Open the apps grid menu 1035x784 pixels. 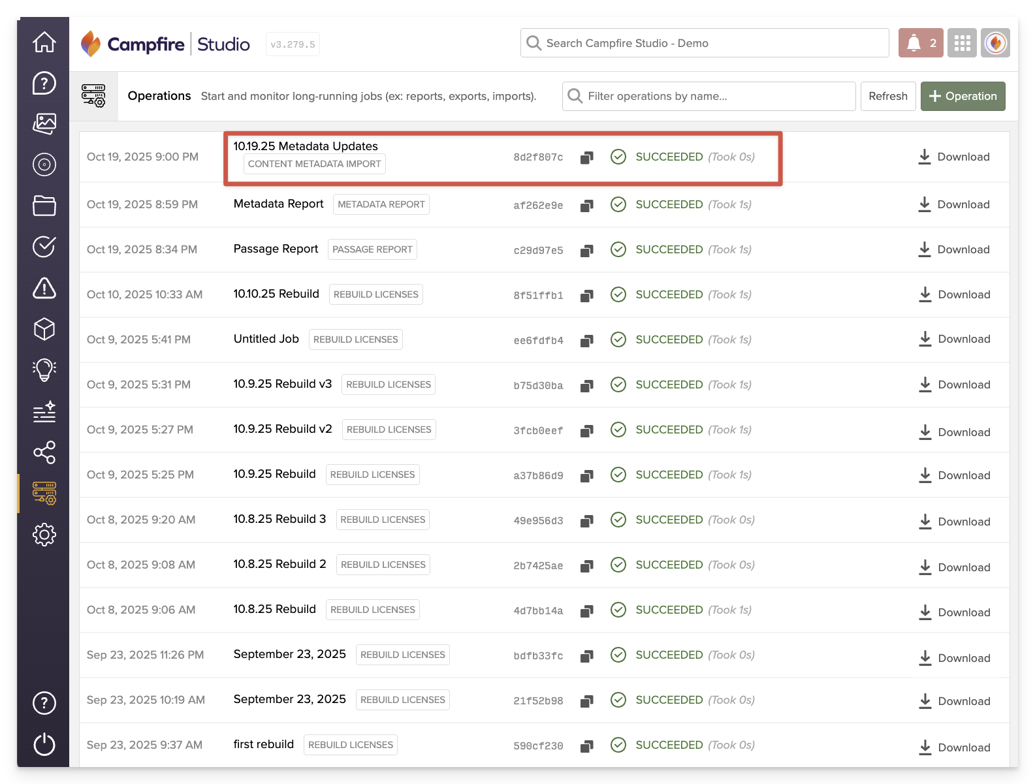click(x=962, y=43)
